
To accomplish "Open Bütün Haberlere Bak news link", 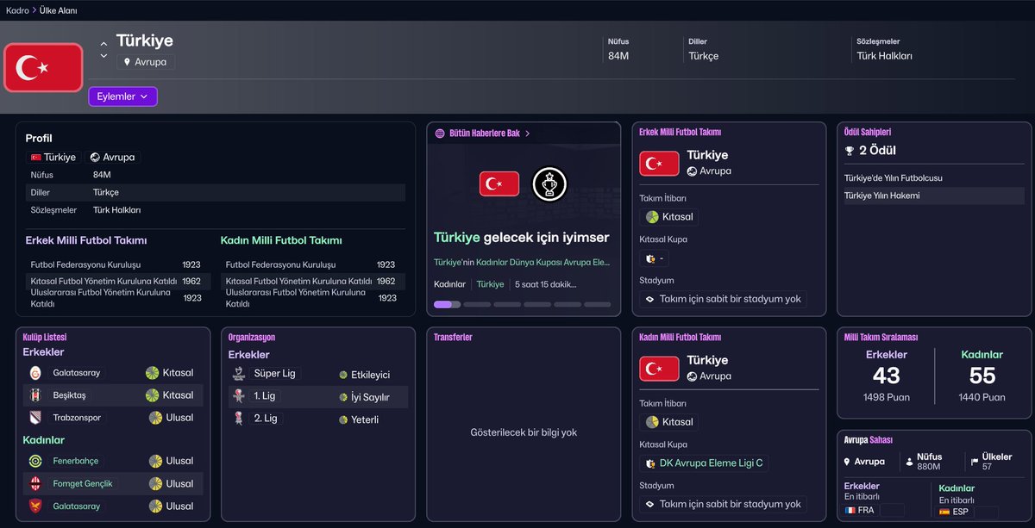I will click(484, 134).
